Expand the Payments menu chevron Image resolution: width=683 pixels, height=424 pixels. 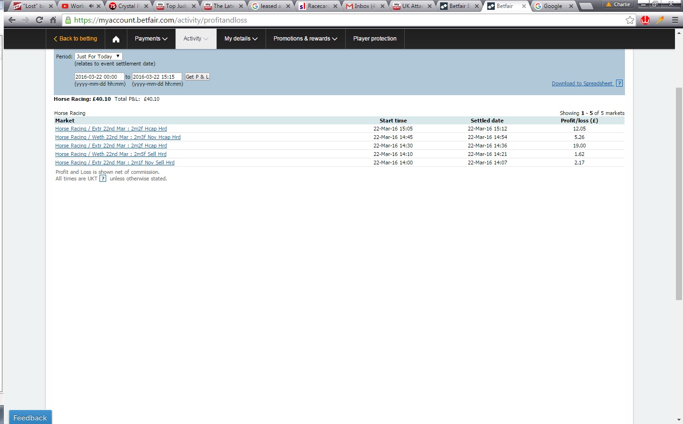pos(166,39)
